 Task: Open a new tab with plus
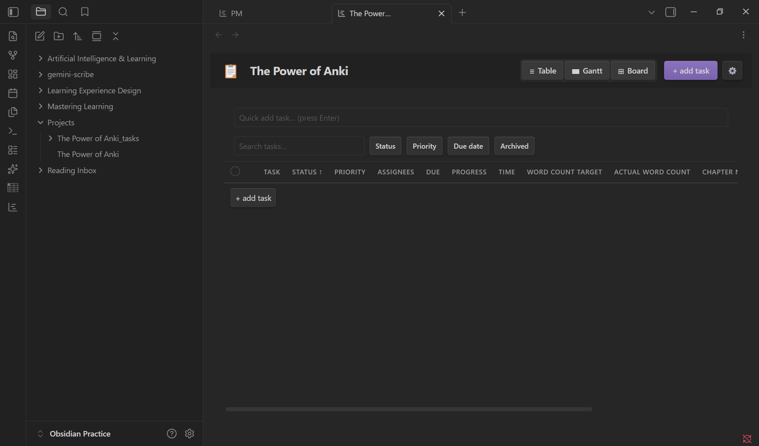462,13
